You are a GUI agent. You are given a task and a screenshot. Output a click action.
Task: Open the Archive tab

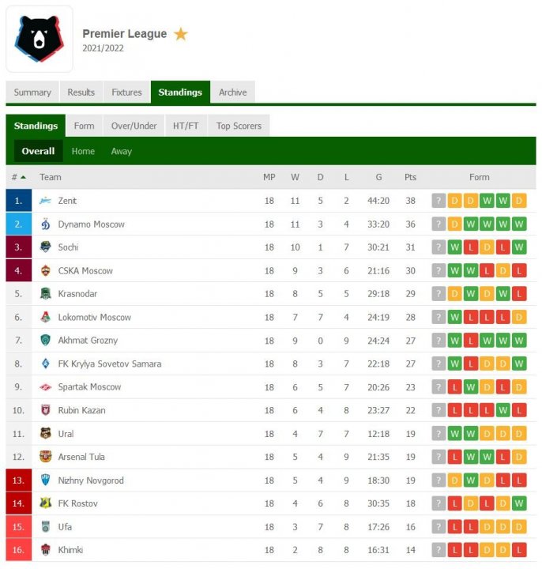point(232,92)
